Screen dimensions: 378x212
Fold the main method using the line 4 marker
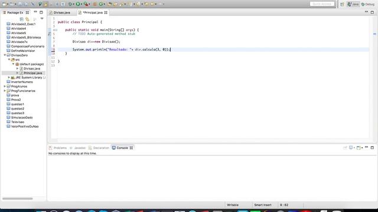coord(56,30)
